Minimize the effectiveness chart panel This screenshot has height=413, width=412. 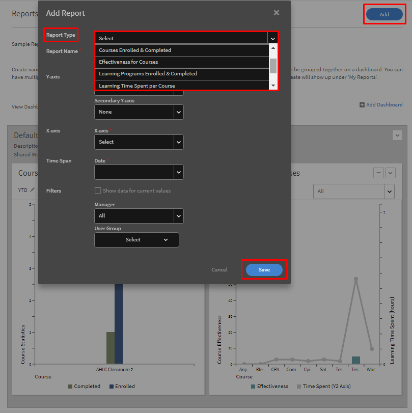[378, 173]
